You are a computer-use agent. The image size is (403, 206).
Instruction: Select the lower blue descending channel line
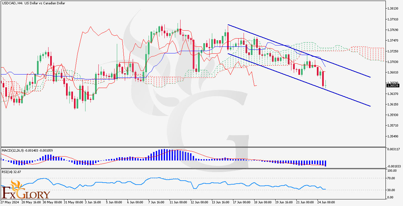coord(299,80)
